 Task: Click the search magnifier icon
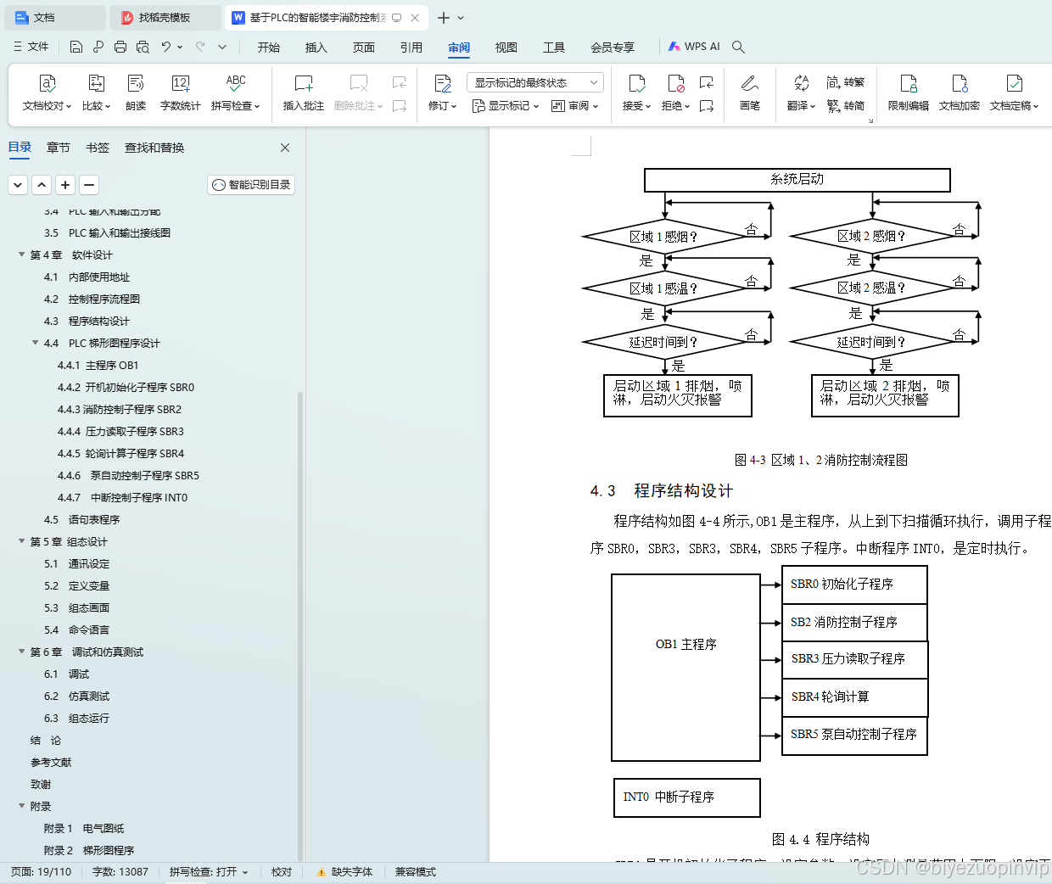[x=738, y=47]
